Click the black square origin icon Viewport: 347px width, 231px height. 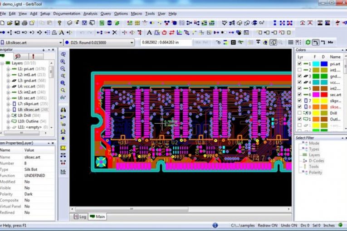pyautogui.click(x=233, y=42)
